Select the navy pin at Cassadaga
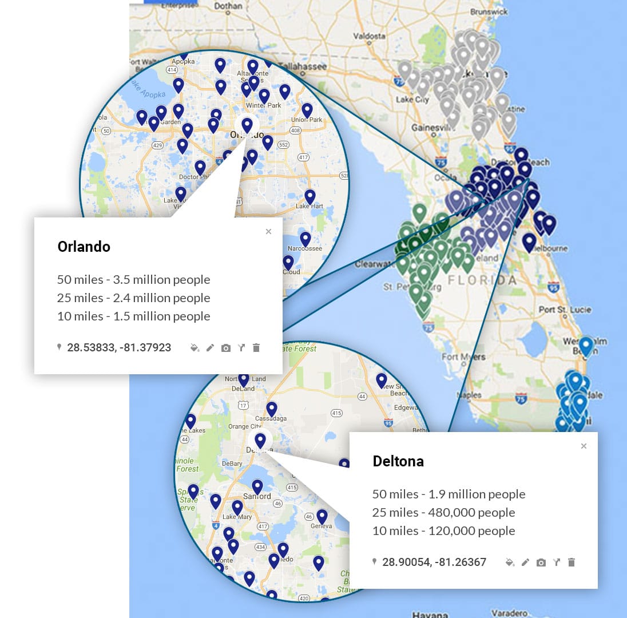The height and width of the screenshot is (618, 627). coord(272,409)
